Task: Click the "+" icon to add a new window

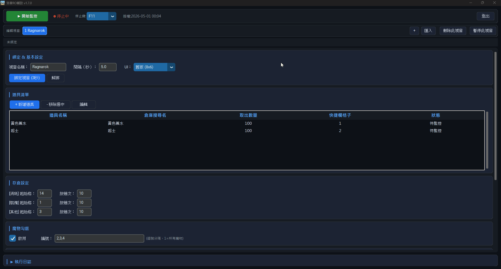Action: pos(414,31)
